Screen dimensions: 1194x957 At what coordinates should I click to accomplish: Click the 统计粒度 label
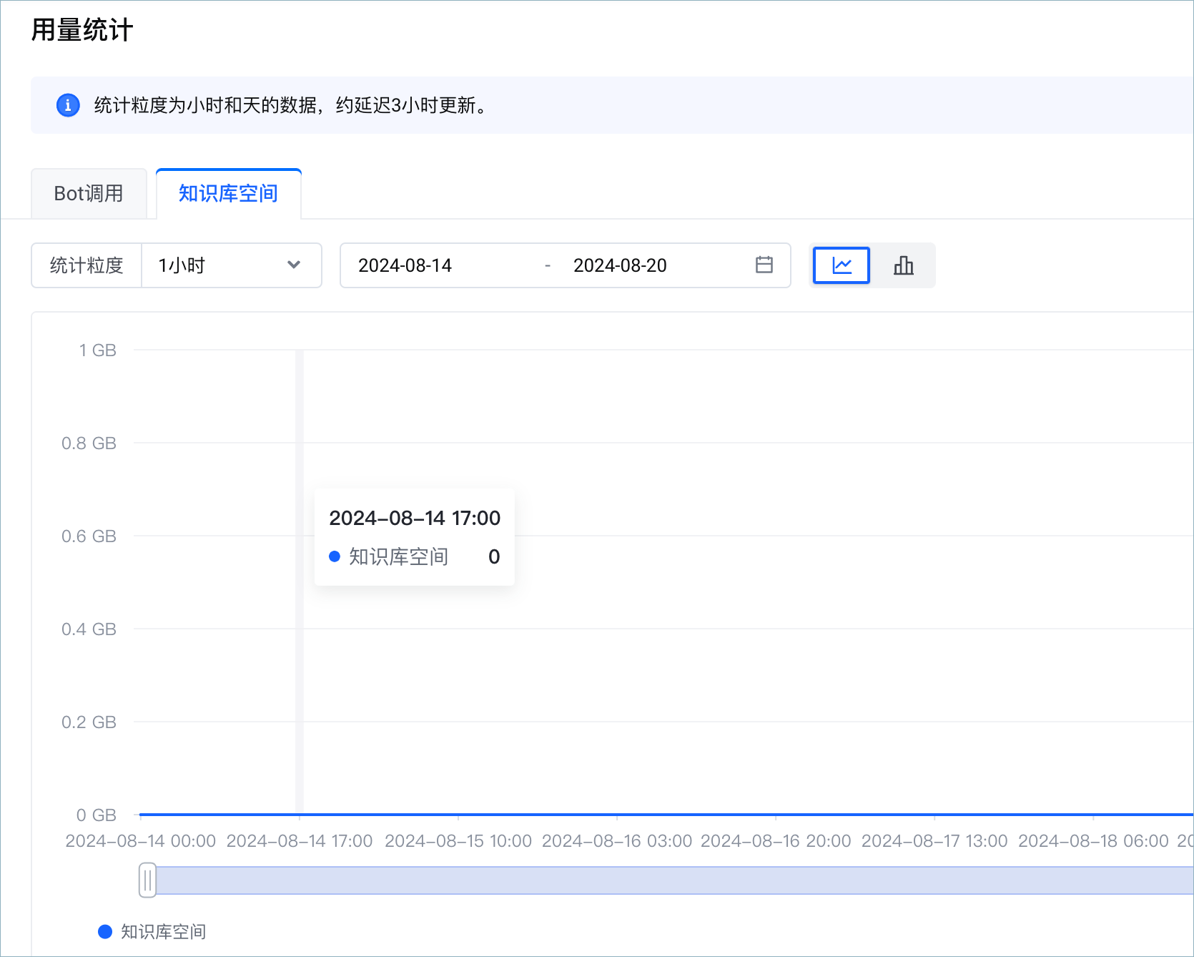coord(87,265)
